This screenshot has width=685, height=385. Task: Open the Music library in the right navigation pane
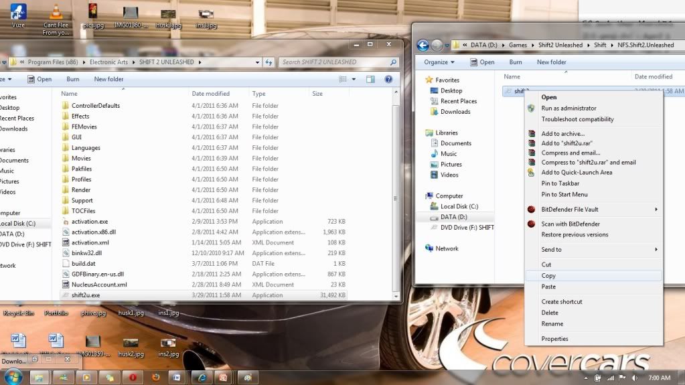pyautogui.click(x=444, y=154)
